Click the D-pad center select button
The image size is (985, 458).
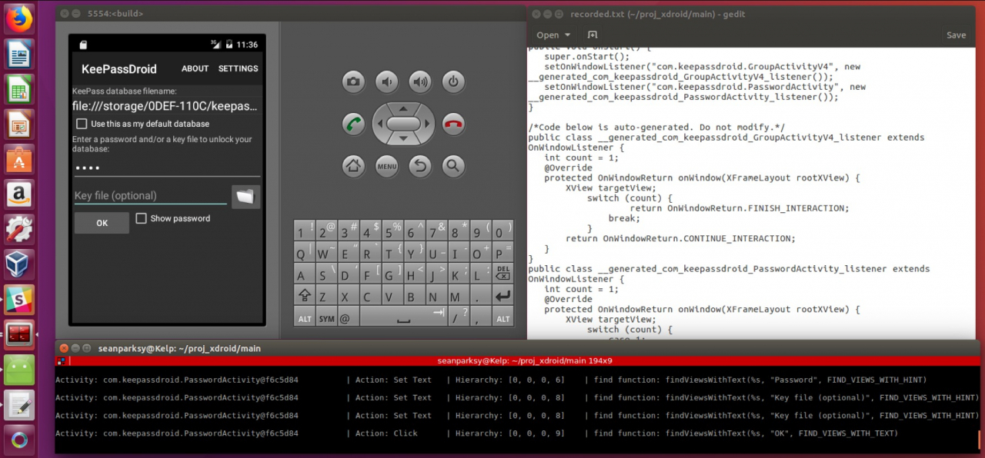[x=404, y=123]
